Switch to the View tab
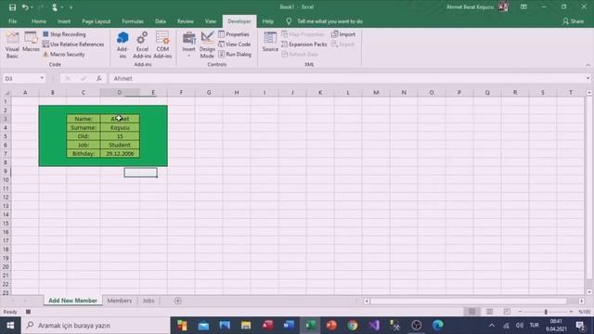The image size is (594, 334). [211, 21]
